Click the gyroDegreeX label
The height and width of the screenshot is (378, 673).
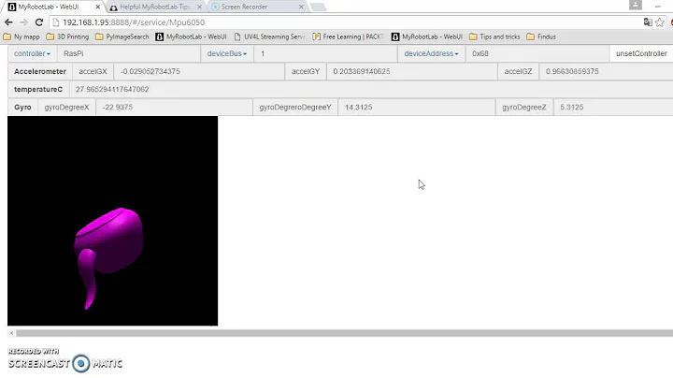click(67, 107)
